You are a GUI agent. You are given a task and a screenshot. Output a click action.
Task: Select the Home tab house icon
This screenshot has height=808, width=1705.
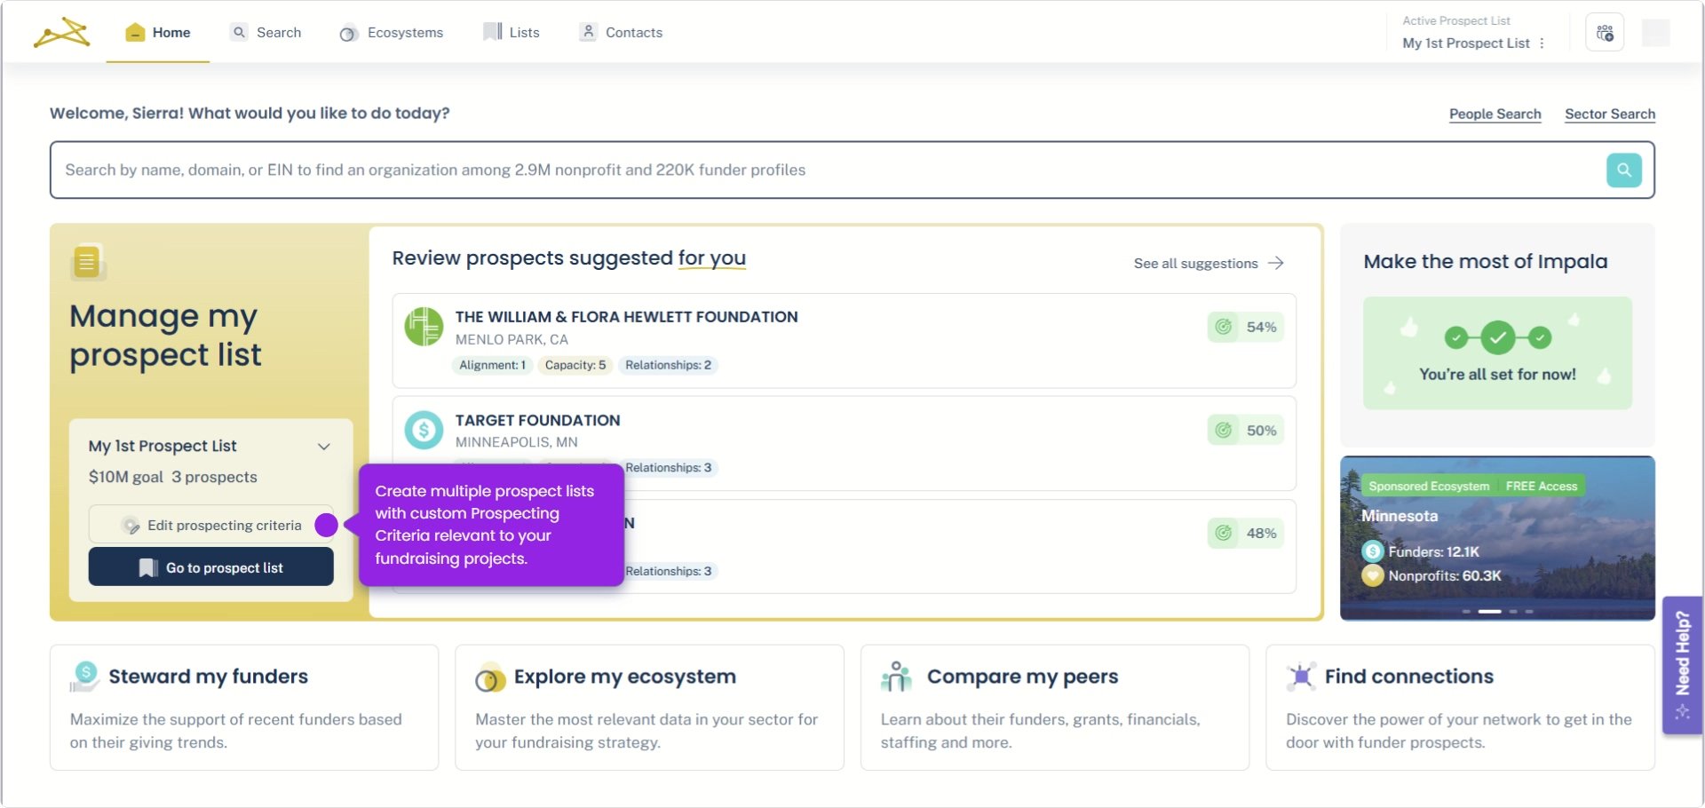pos(134,32)
